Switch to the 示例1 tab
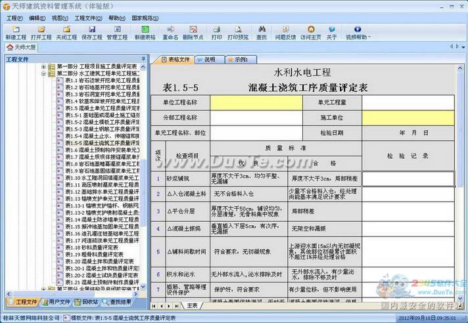468x323 pixels. coord(241,60)
